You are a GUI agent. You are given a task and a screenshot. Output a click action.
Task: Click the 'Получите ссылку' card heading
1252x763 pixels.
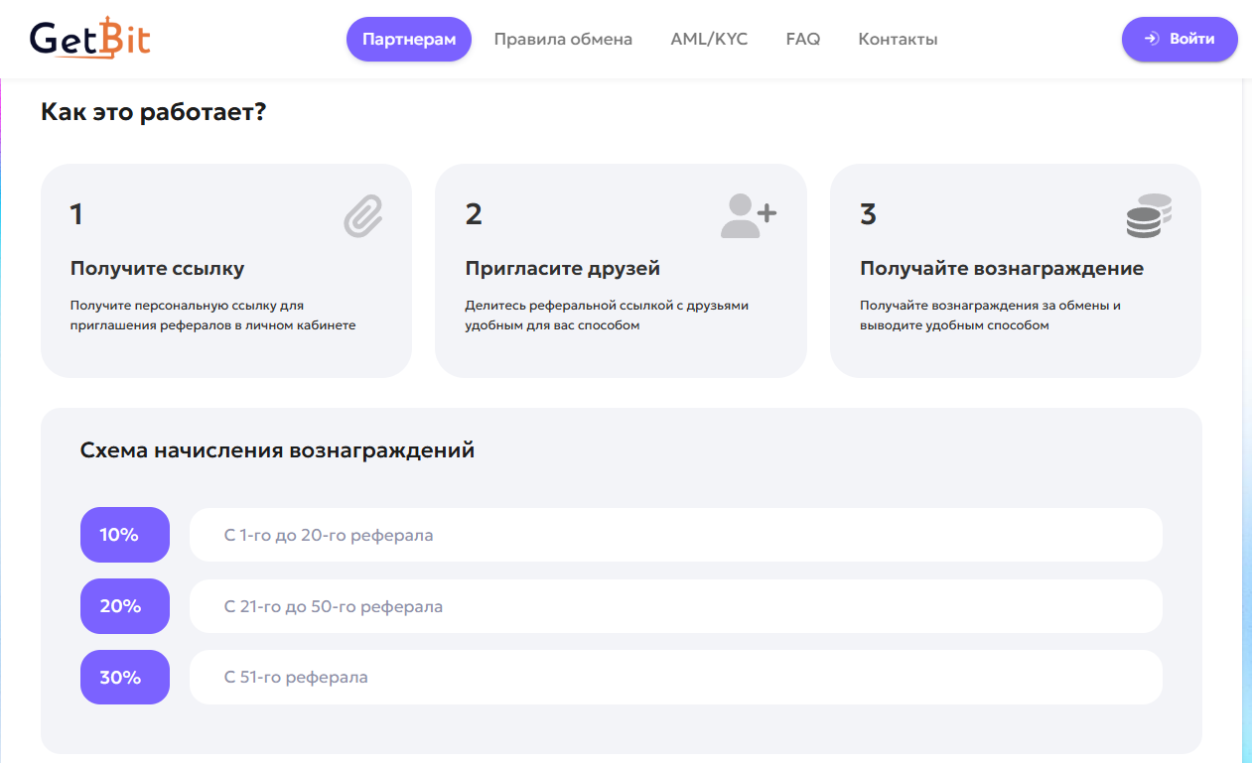[157, 269]
